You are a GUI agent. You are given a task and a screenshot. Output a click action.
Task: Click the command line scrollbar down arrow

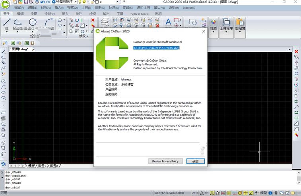coord(299,183)
